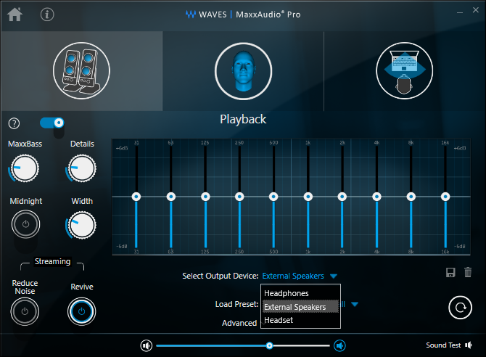Viewport: 486px width, 357px height.
Task: Click the 125 Hz equalizer slider handle
Action: [205, 197]
